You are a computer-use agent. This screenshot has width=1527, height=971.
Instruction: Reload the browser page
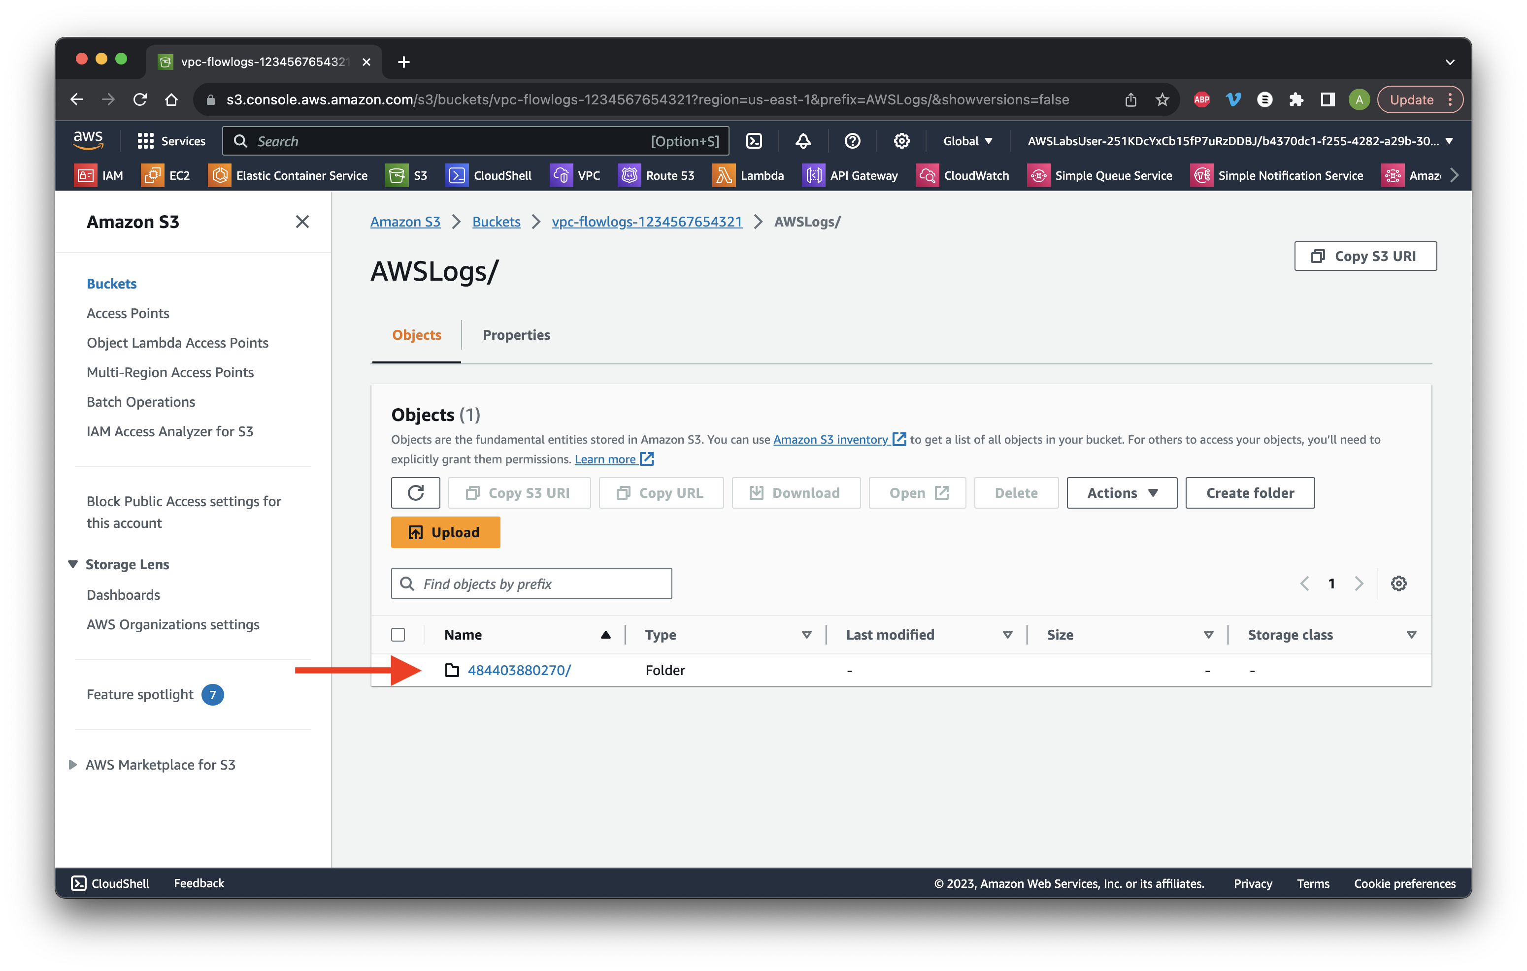pos(140,99)
